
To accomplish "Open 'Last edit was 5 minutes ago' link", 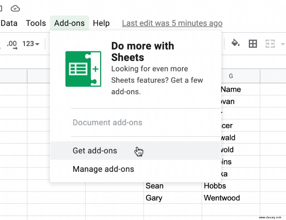I will [172, 23].
